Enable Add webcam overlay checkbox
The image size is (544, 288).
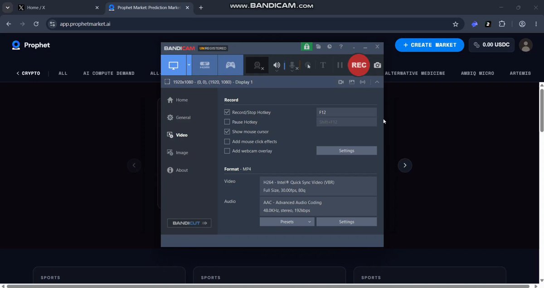(x=227, y=151)
